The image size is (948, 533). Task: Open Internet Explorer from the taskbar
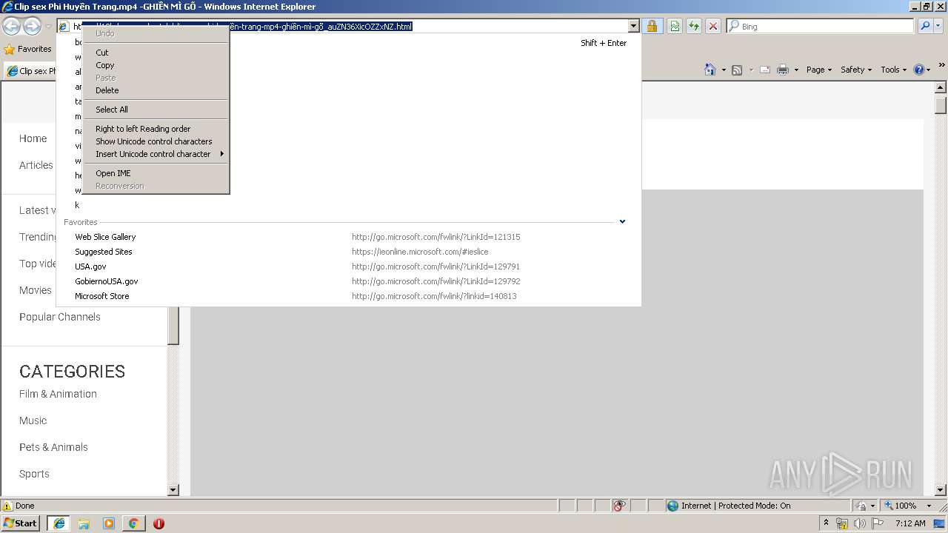[x=59, y=523]
